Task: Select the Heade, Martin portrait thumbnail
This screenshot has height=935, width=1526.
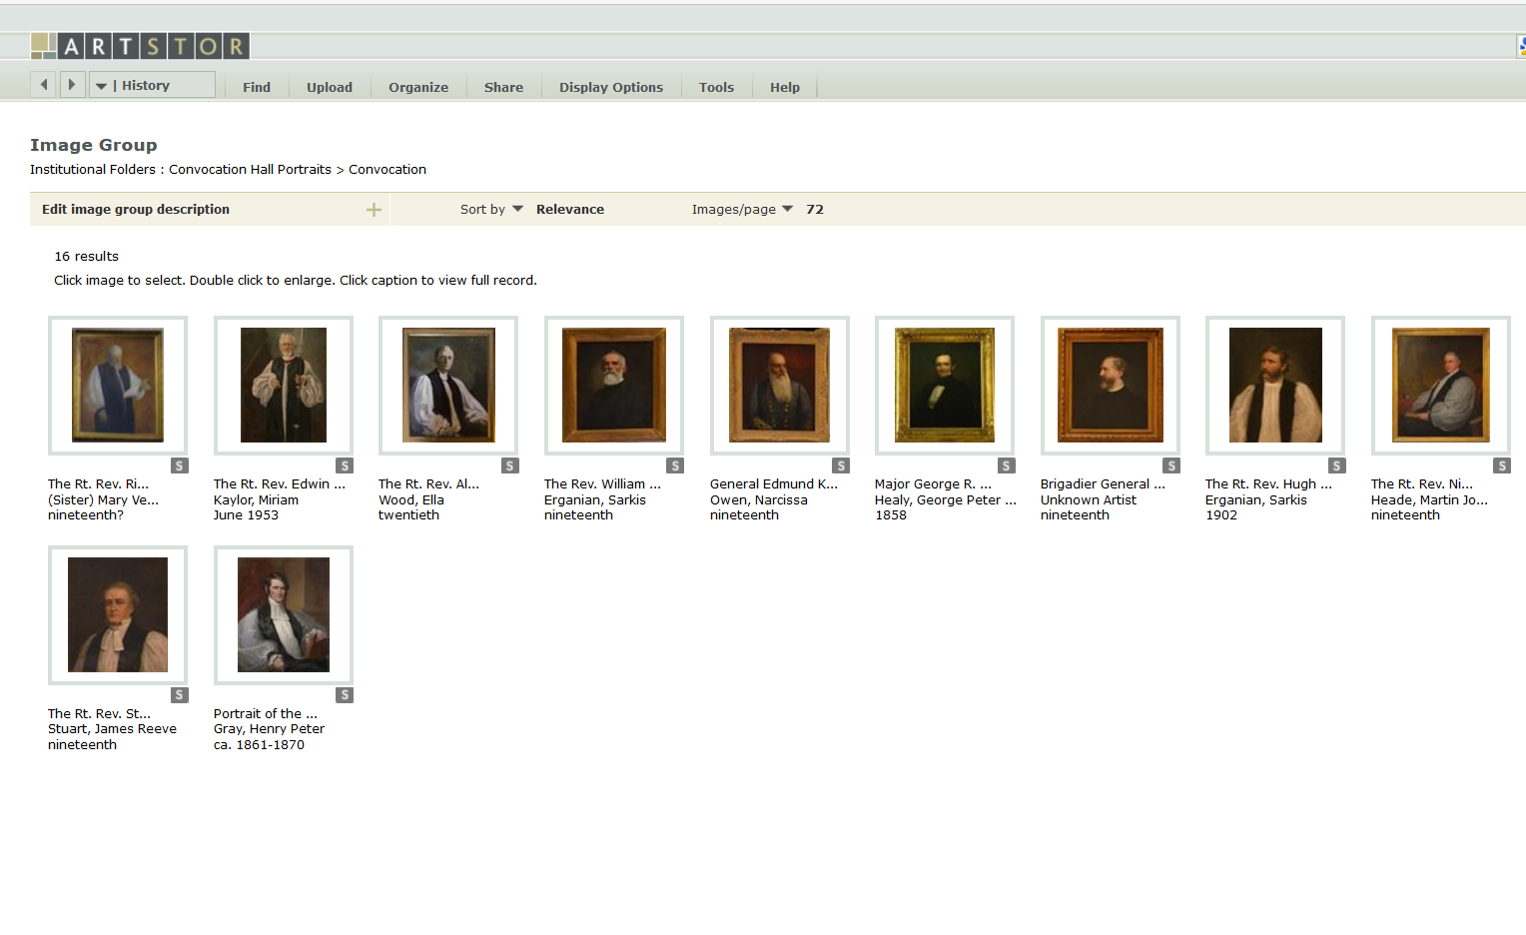Action: point(1441,386)
